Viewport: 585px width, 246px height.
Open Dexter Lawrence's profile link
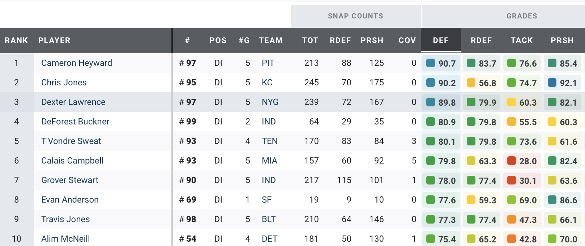click(73, 102)
